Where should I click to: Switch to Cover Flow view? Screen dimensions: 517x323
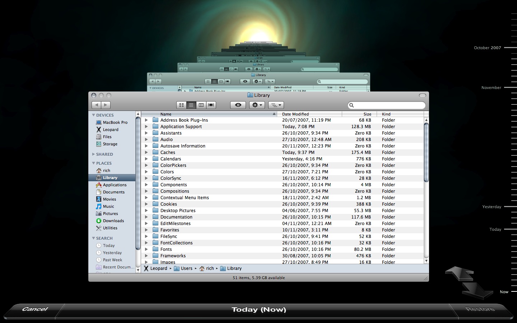click(211, 105)
